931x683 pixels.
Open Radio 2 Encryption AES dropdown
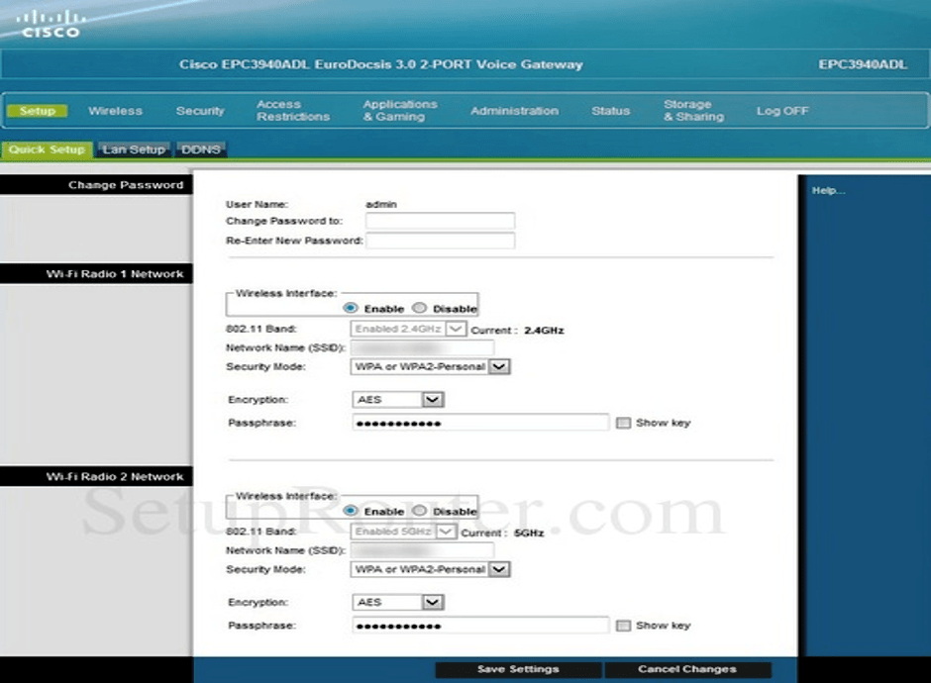[398, 602]
